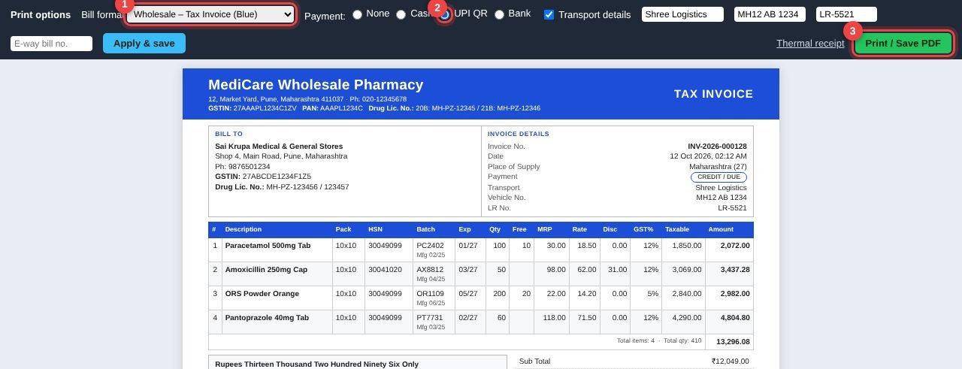Click the Print / Save PDF button
The width and height of the screenshot is (962, 369).
(x=903, y=44)
